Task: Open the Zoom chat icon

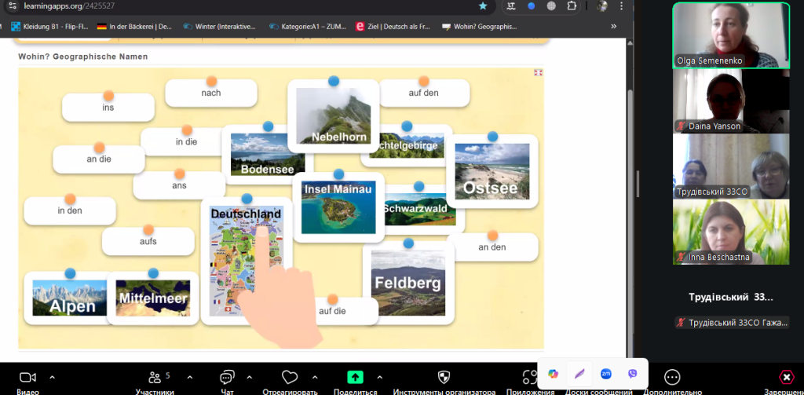Action: [228, 377]
